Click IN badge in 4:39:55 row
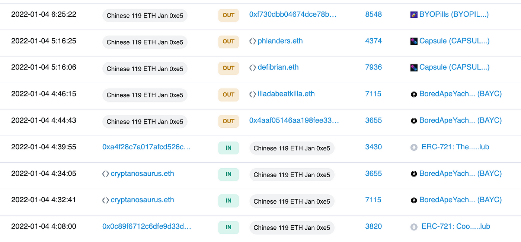The height and width of the screenshot is (242, 521). click(x=228, y=148)
